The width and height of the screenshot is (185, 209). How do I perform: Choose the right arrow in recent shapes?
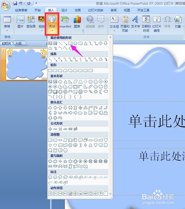point(100,43)
